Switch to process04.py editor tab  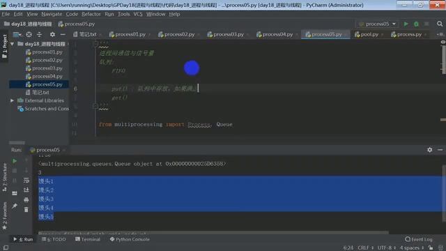[277, 34]
